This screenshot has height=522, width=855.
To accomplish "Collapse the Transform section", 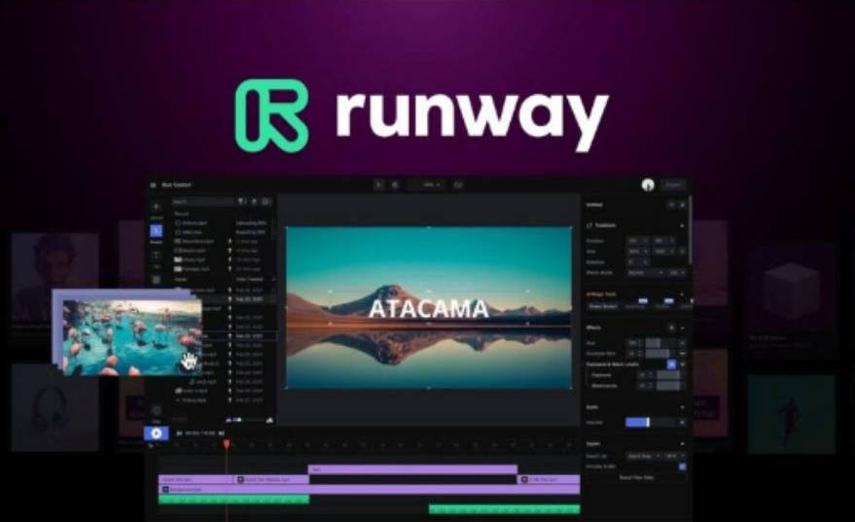I will click(682, 226).
